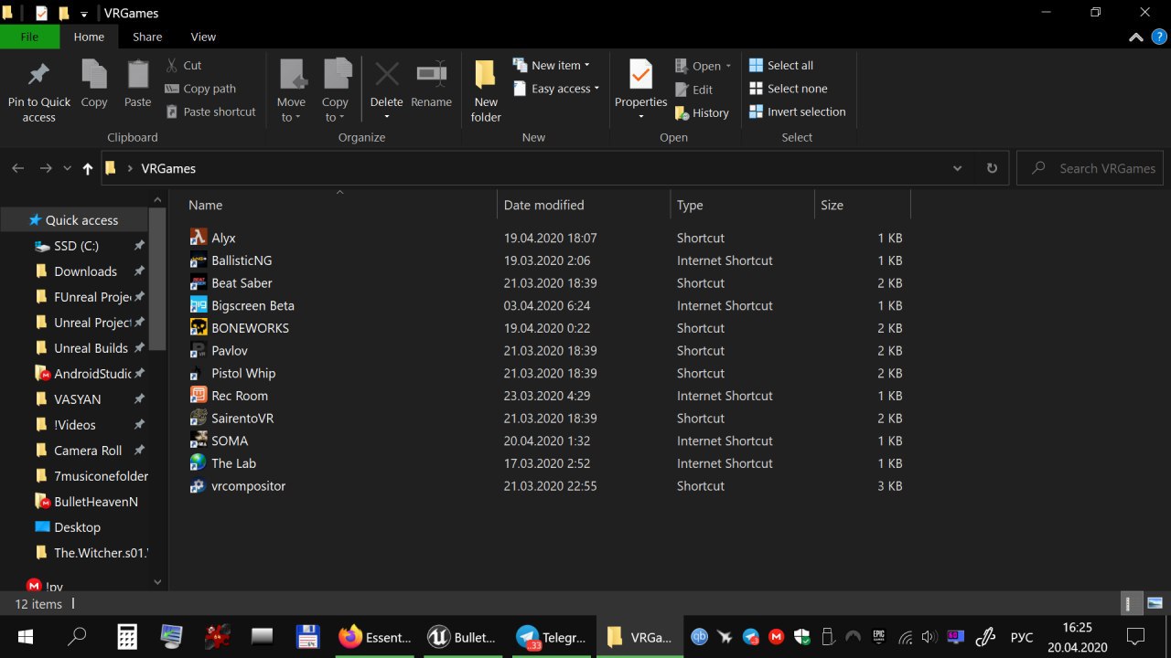Expand the Open button dropdown arrow

[728, 66]
